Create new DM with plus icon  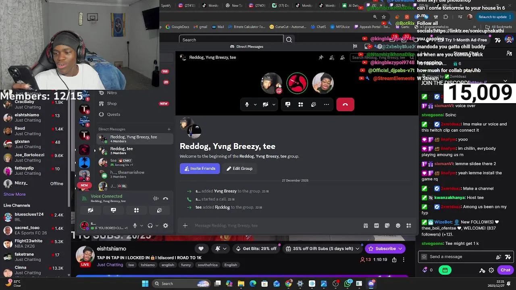(169, 129)
